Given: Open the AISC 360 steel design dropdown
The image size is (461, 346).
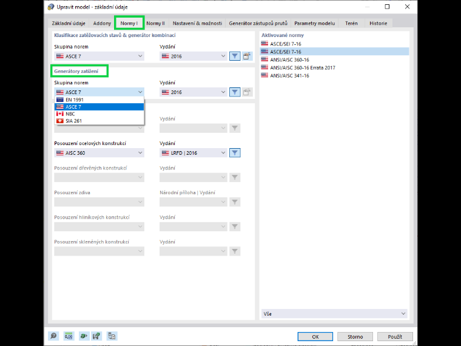Looking at the screenshot, I should pyautogui.click(x=99, y=153).
